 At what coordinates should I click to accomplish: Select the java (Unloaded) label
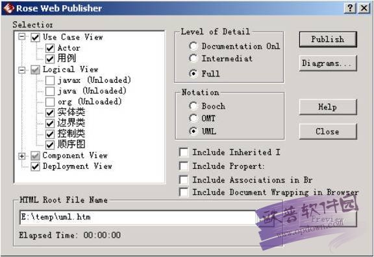92,91
